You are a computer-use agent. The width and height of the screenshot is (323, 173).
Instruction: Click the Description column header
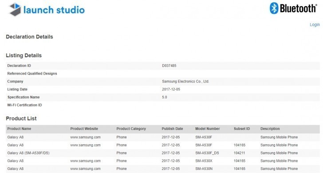270,129
